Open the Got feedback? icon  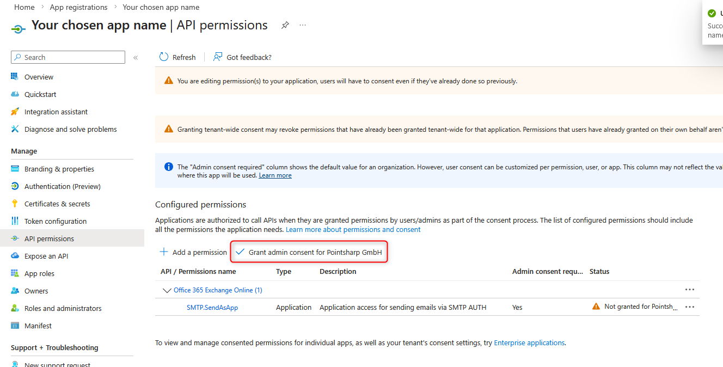pyautogui.click(x=218, y=57)
